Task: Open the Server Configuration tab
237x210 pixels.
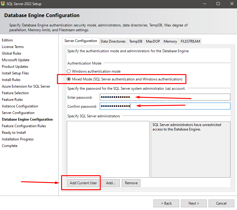Action: 81,41
